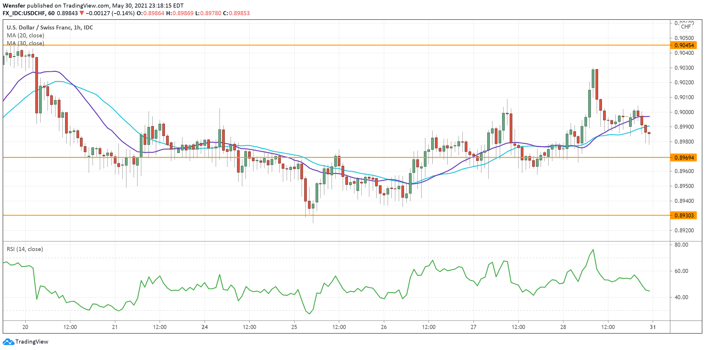Click the date label 31 on time axis
This screenshot has width=705, height=350.
[653, 327]
